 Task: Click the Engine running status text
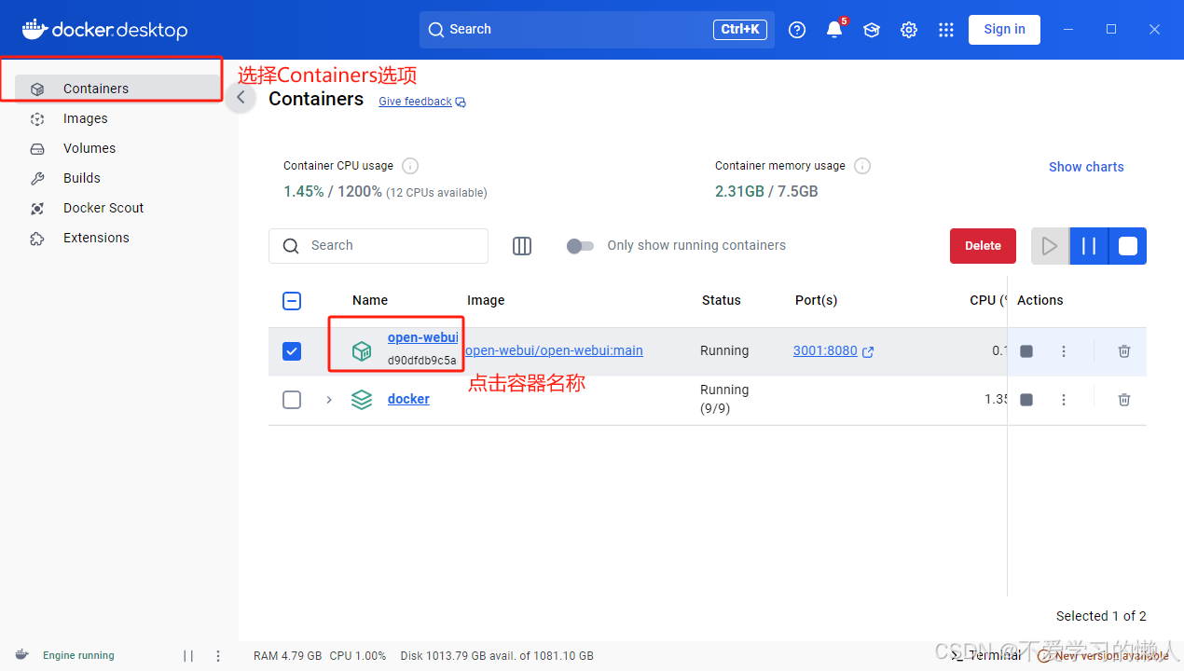(78, 656)
